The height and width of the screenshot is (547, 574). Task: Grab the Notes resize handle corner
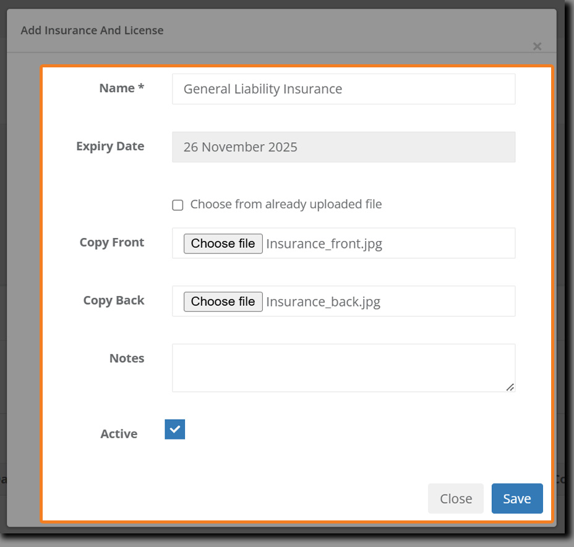pos(510,387)
